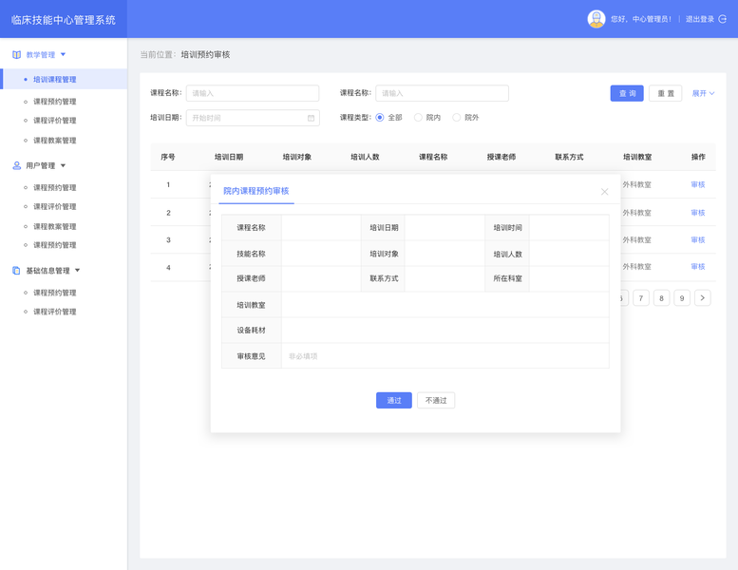Click the 临床技能中心管理系统 title
This screenshot has width=738, height=570.
(64, 20)
